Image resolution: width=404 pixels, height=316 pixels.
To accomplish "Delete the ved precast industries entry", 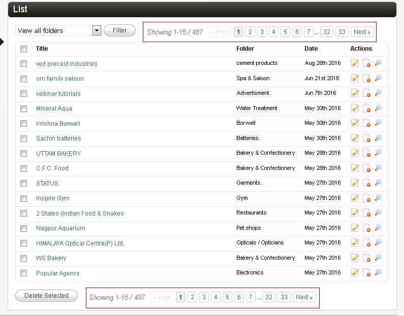I will 366,63.
